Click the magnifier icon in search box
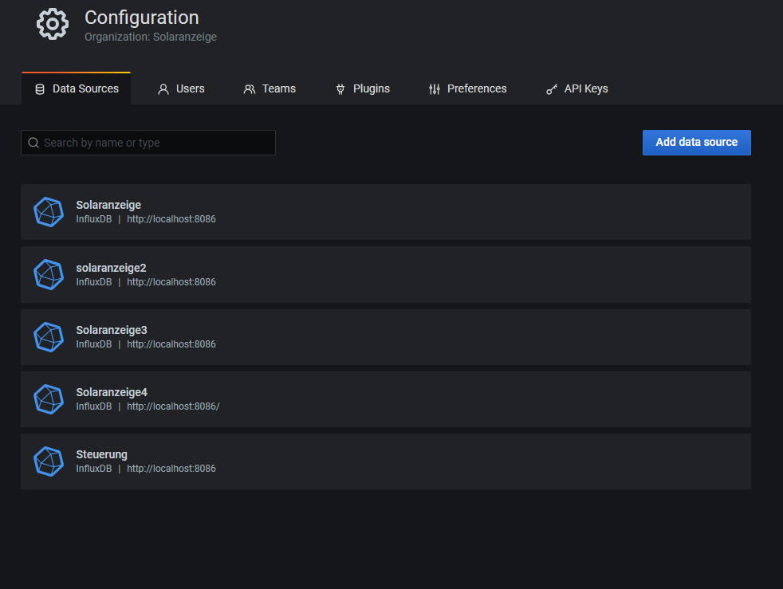Viewport: 783px width, 589px height. [x=33, y=143]
